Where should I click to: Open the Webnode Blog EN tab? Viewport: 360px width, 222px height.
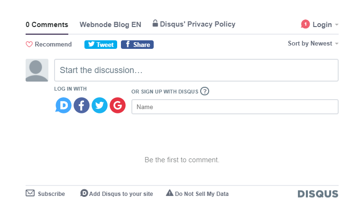(x=111, y=25)
